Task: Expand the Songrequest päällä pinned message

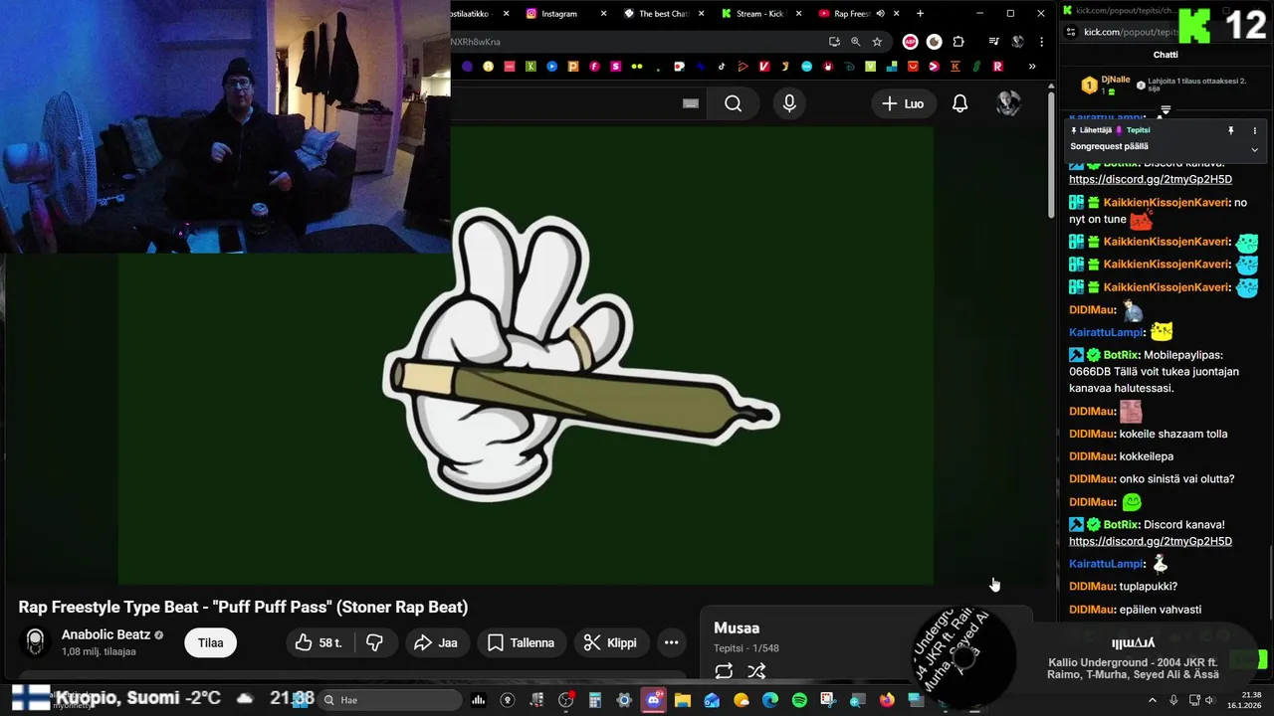Action: pos(1254,149)
